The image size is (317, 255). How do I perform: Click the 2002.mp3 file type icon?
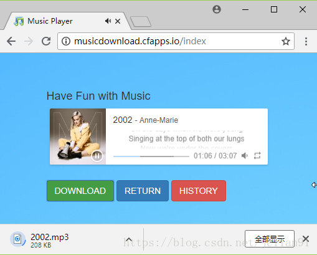point(17,239)
